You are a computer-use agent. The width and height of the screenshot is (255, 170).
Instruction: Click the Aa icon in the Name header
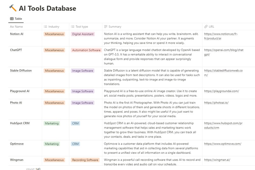click(12, 27)
